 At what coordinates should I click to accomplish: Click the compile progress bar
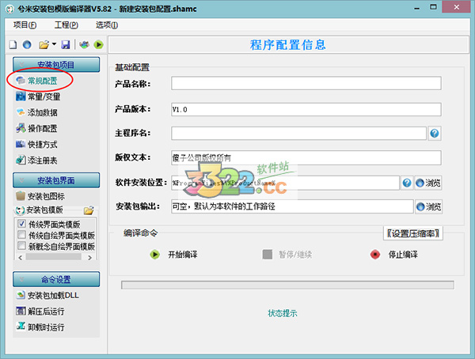pyautogui.click(x=287, y=285)
